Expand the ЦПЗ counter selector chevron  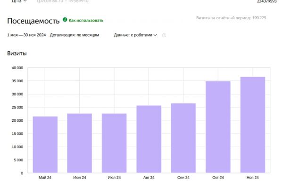click(x=25, y=1)
